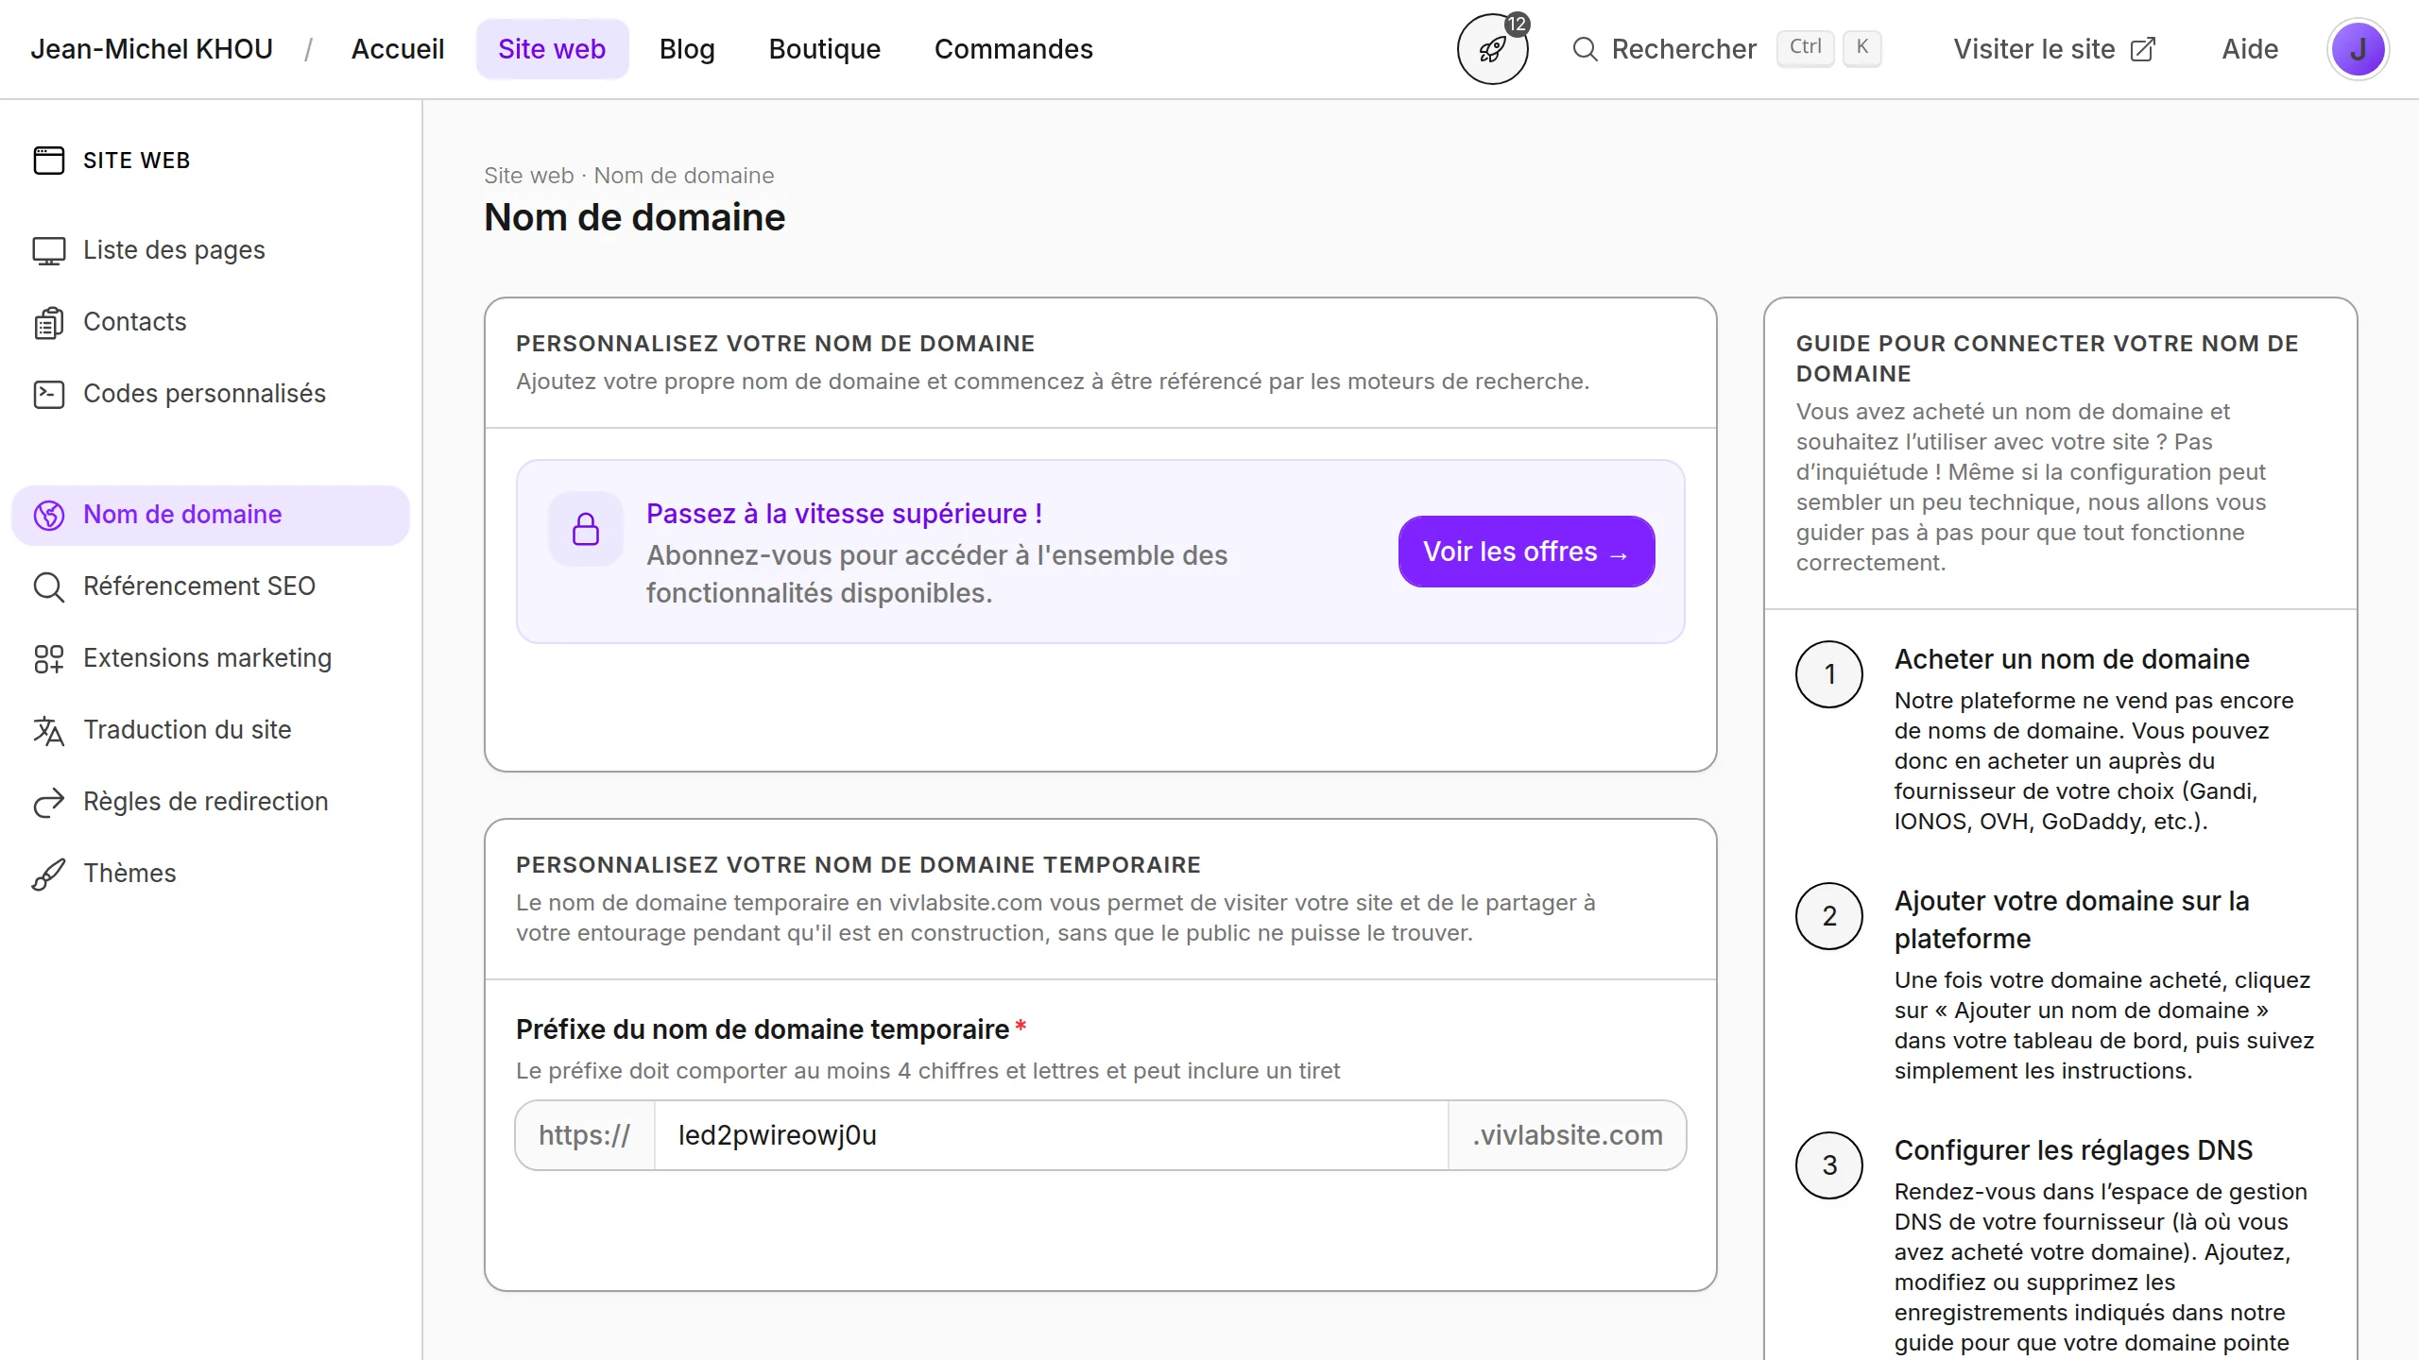Screen dimensions: 2419x1360
Task: Switch to the Boutique tab
Action: pos(824,49)
